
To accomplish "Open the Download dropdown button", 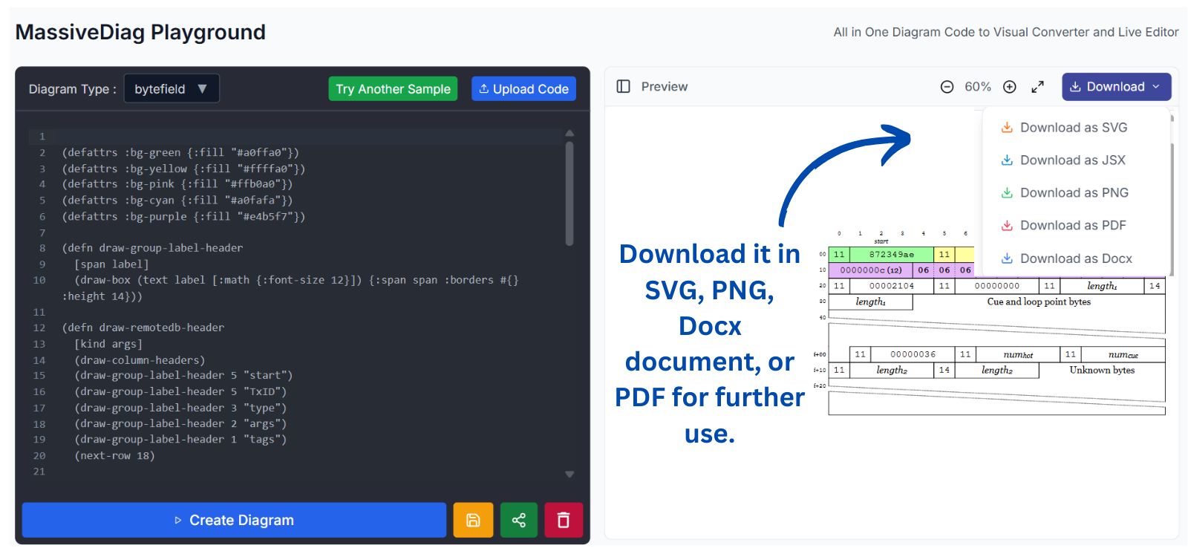I will tap(1117, 87).
